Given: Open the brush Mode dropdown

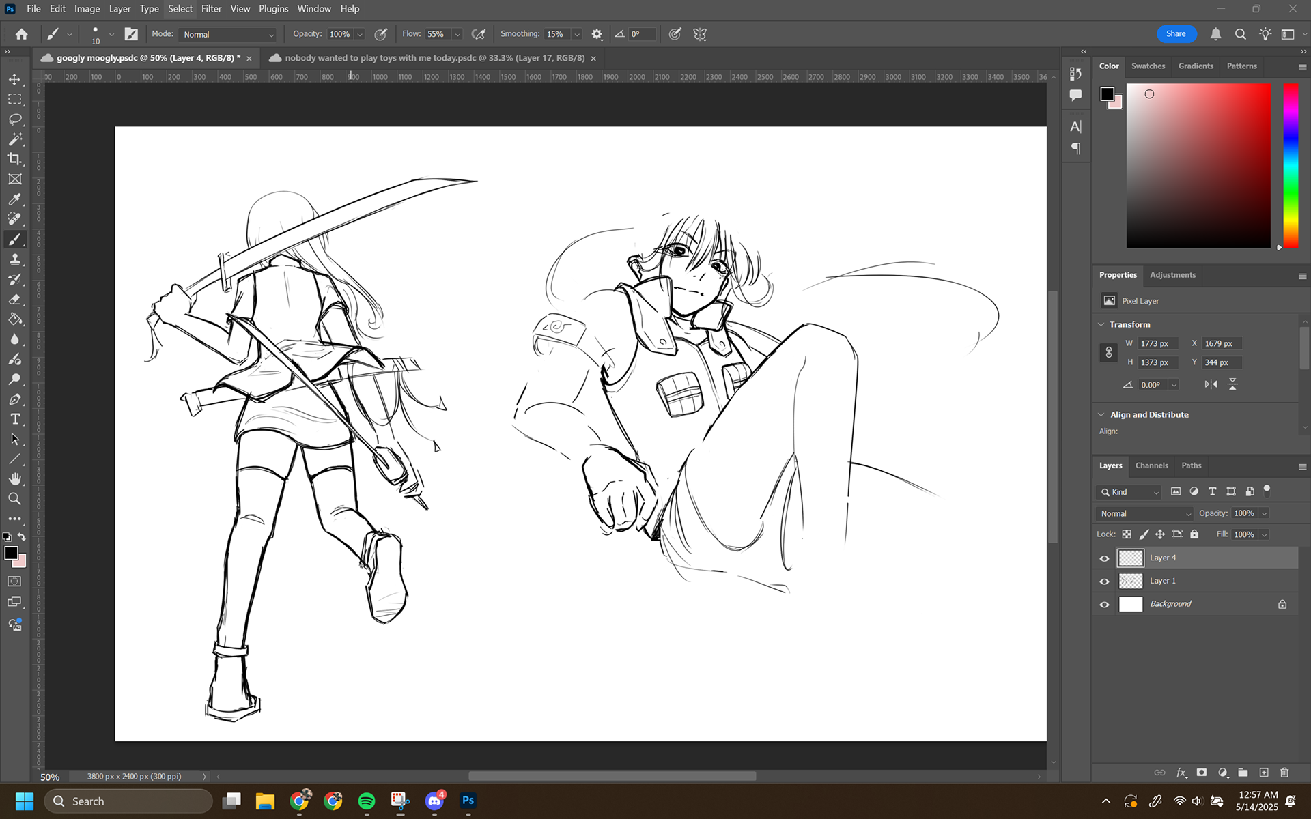Looking at the screenshot, I should pyautogui.click(x=228, y=34).
